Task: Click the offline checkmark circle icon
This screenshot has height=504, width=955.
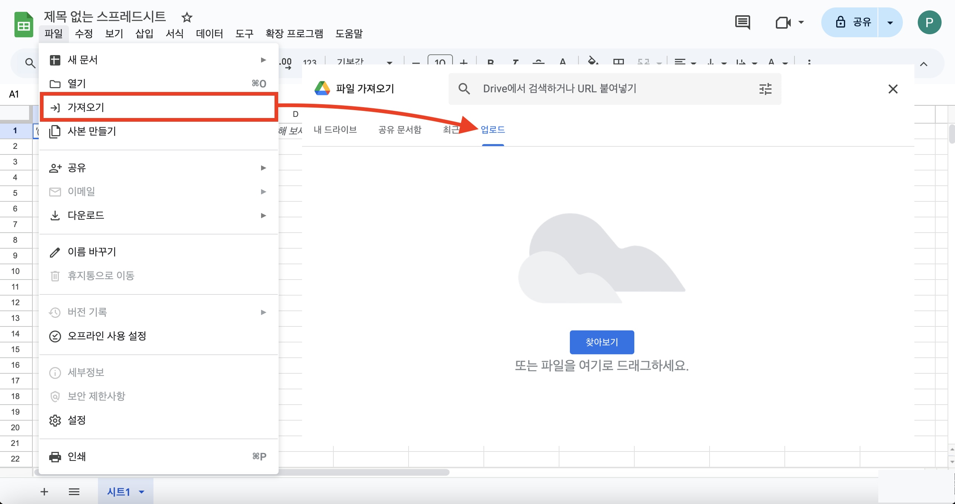Action: click(55, 336)
